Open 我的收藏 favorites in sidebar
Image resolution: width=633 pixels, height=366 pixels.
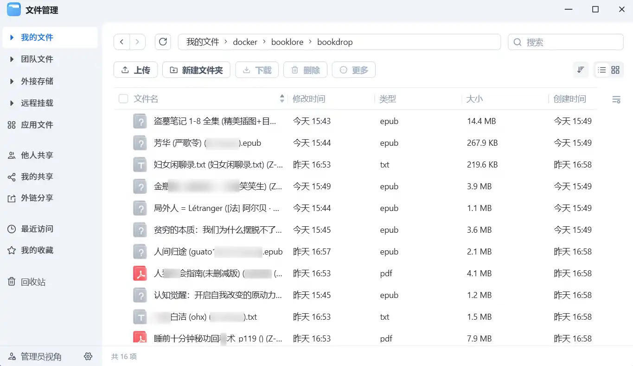(x=37, y=250)
